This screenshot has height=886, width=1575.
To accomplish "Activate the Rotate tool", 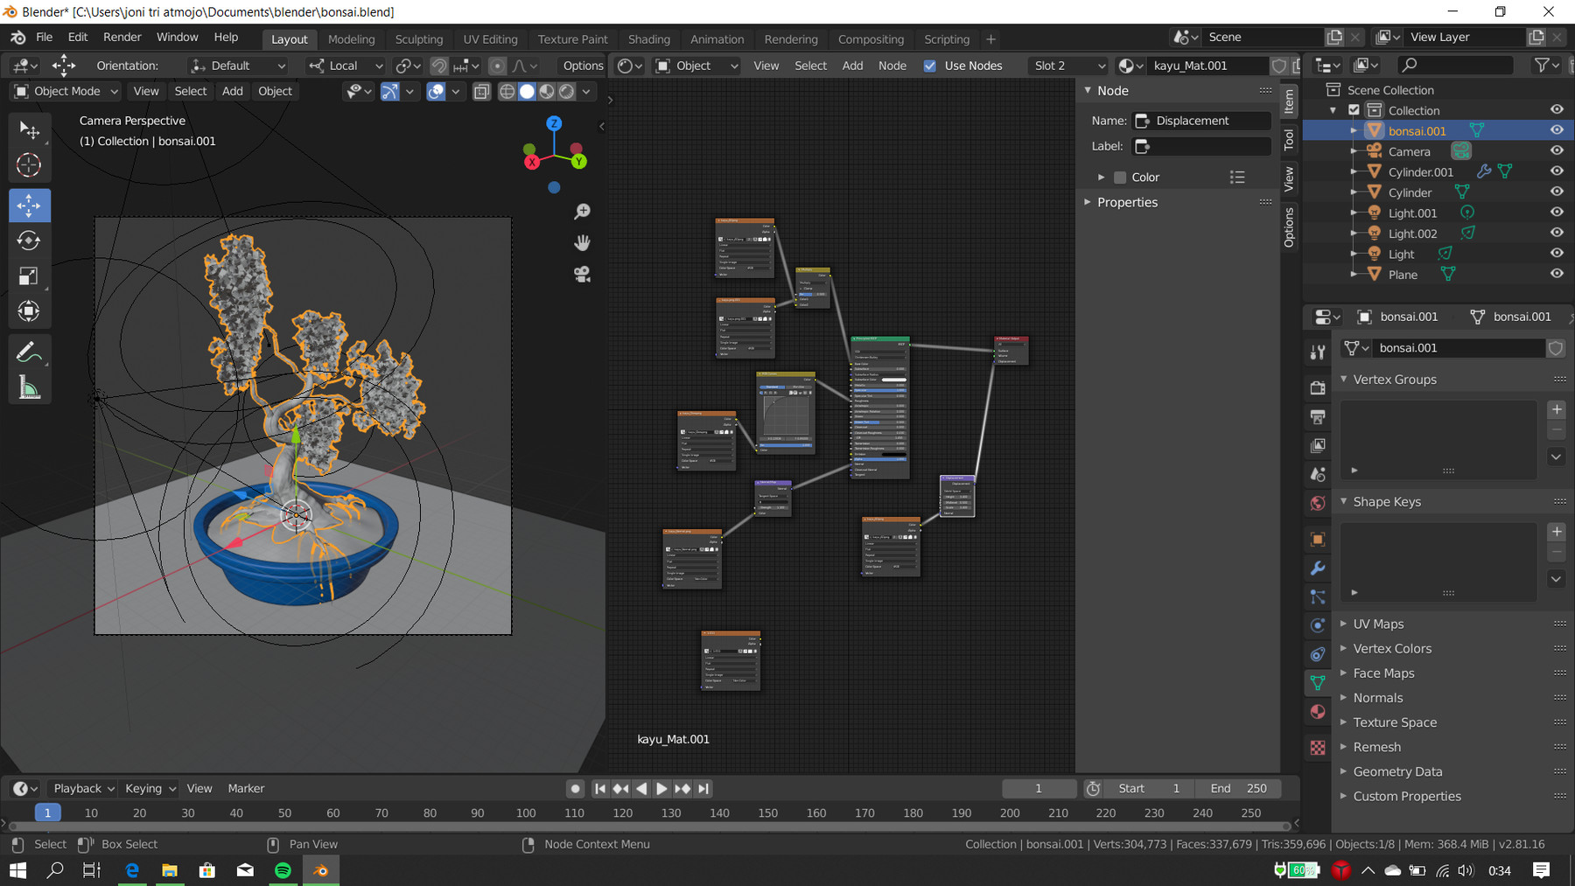I will coord(29,241).
